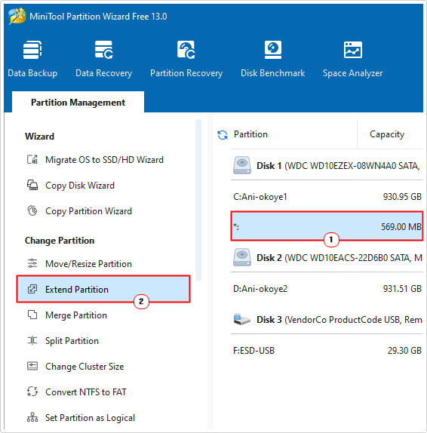This screenshot has height=433, width=427.
Task: Click the Wizard section heading
Action: [39, 137]
